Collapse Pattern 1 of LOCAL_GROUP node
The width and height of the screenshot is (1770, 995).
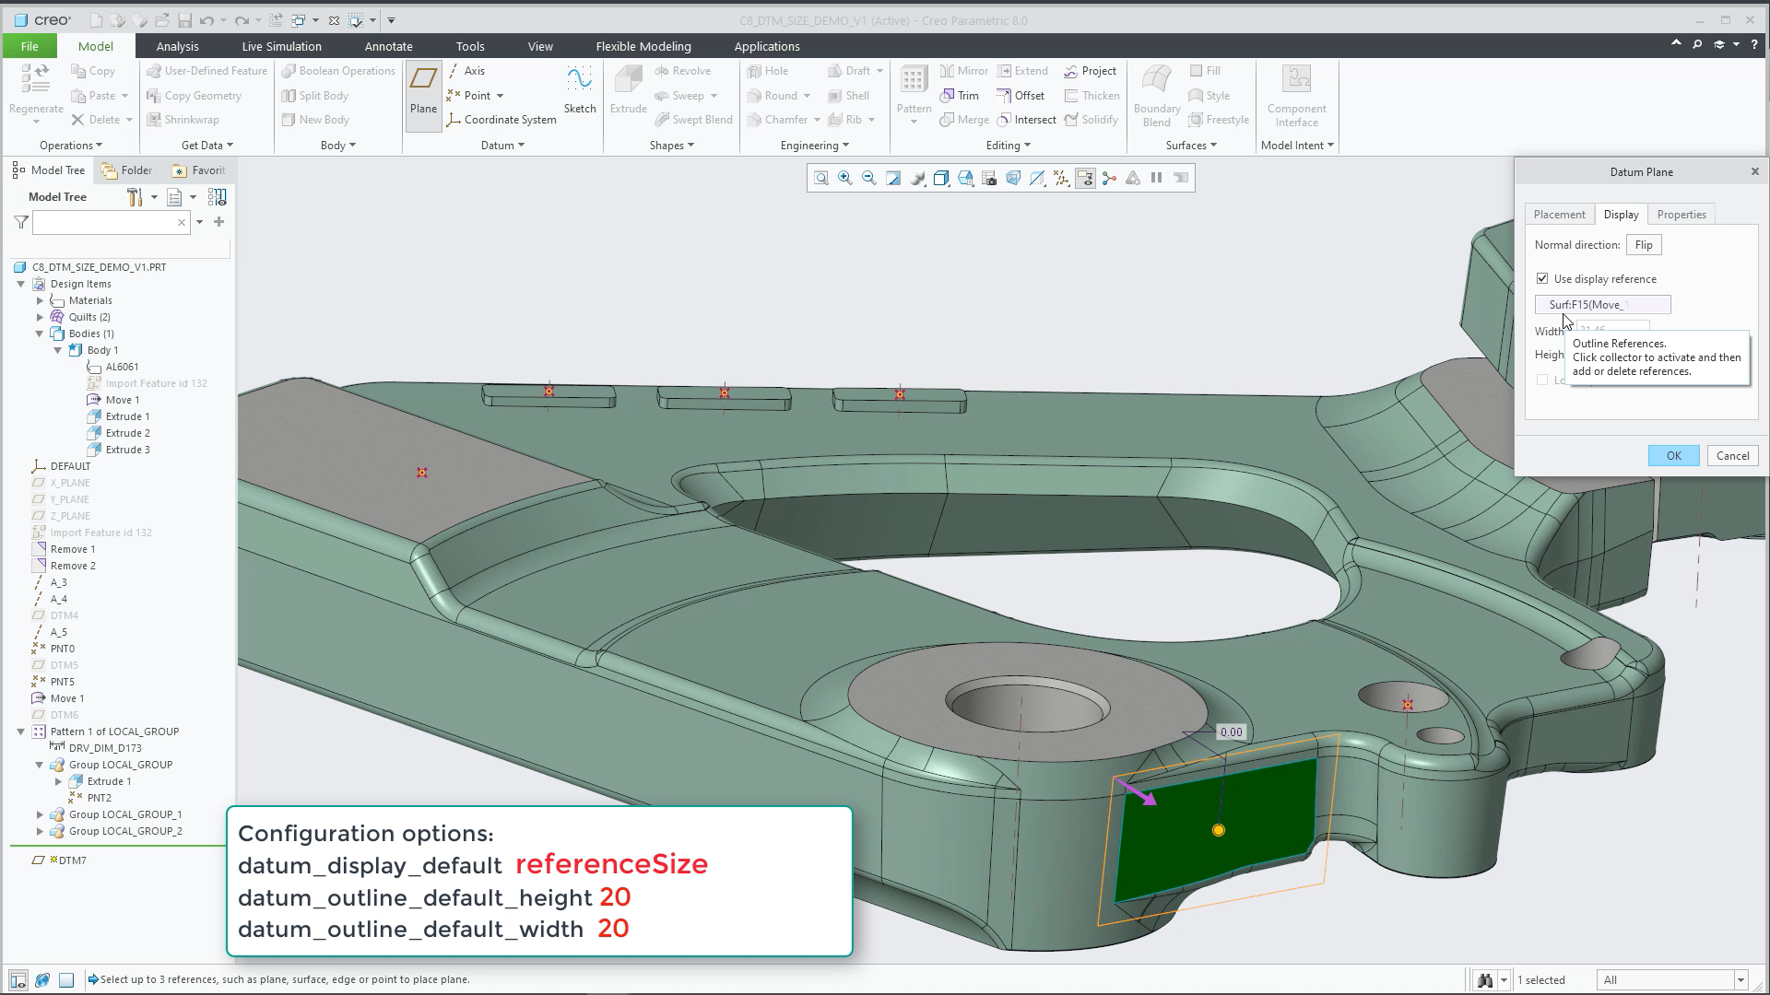click(21, 732)
